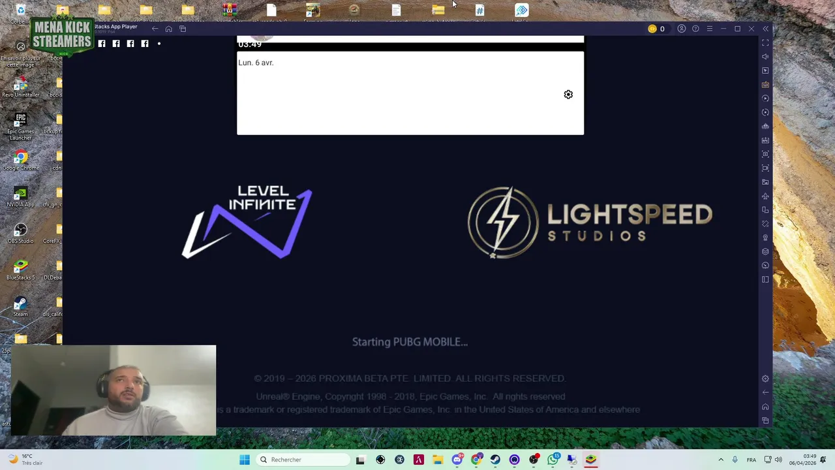Open Steam from the taskbar
Image resolution: width=835 pixels, height=470 pixels.
[x=495, y=460]
